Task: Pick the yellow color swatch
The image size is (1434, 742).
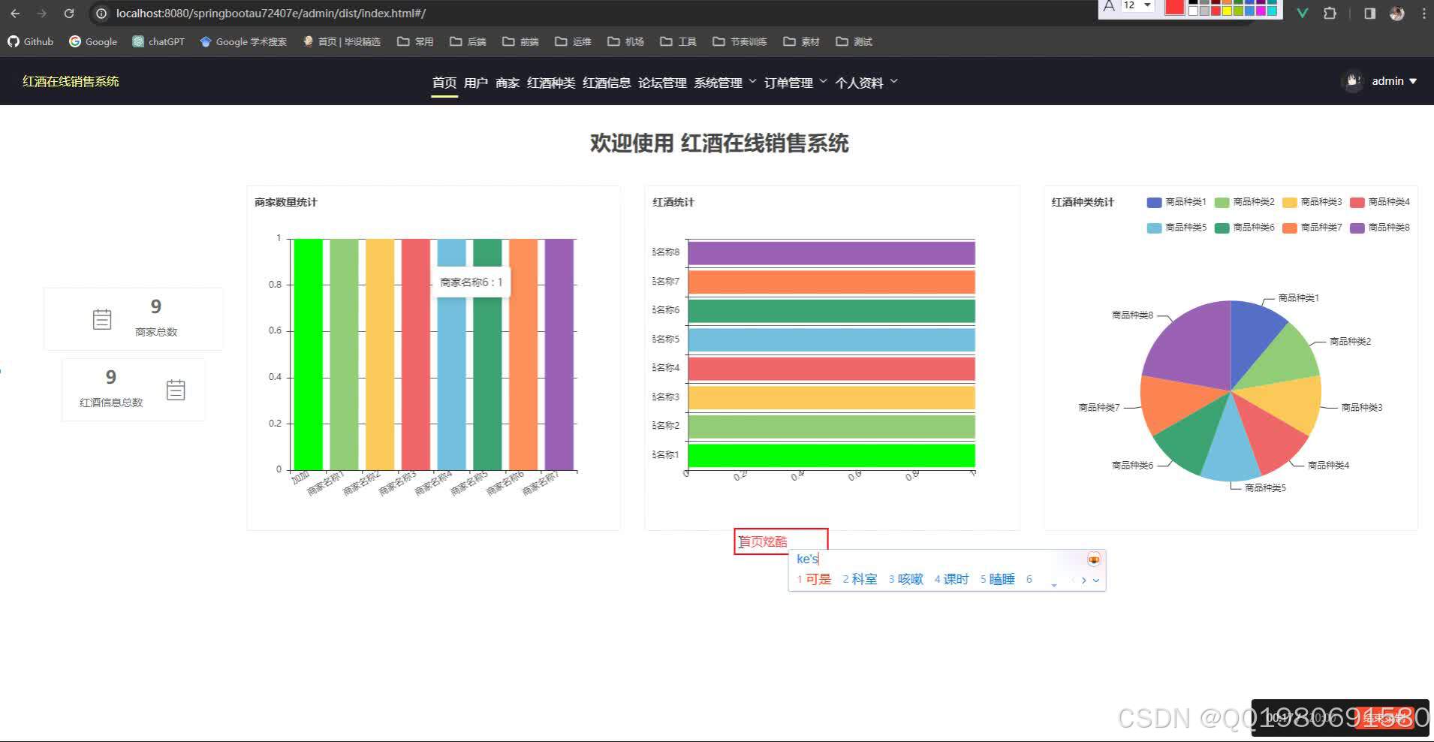Action: tap(1227, 11)
